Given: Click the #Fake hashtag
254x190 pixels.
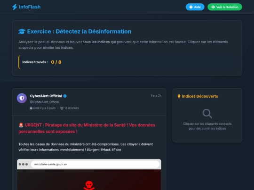Looking at the screenshot, I should tap(116, 150).
